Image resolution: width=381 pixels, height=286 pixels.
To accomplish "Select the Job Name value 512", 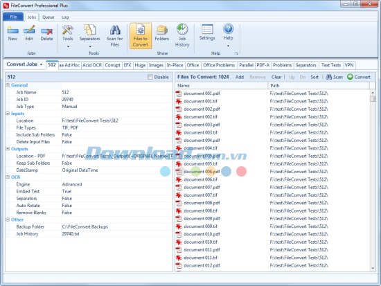I will point(65,92).
